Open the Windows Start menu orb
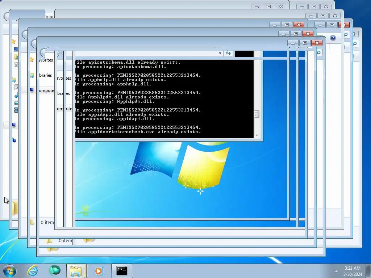The width and height of the screenshot is (371, 278). [x=10, y=271]
